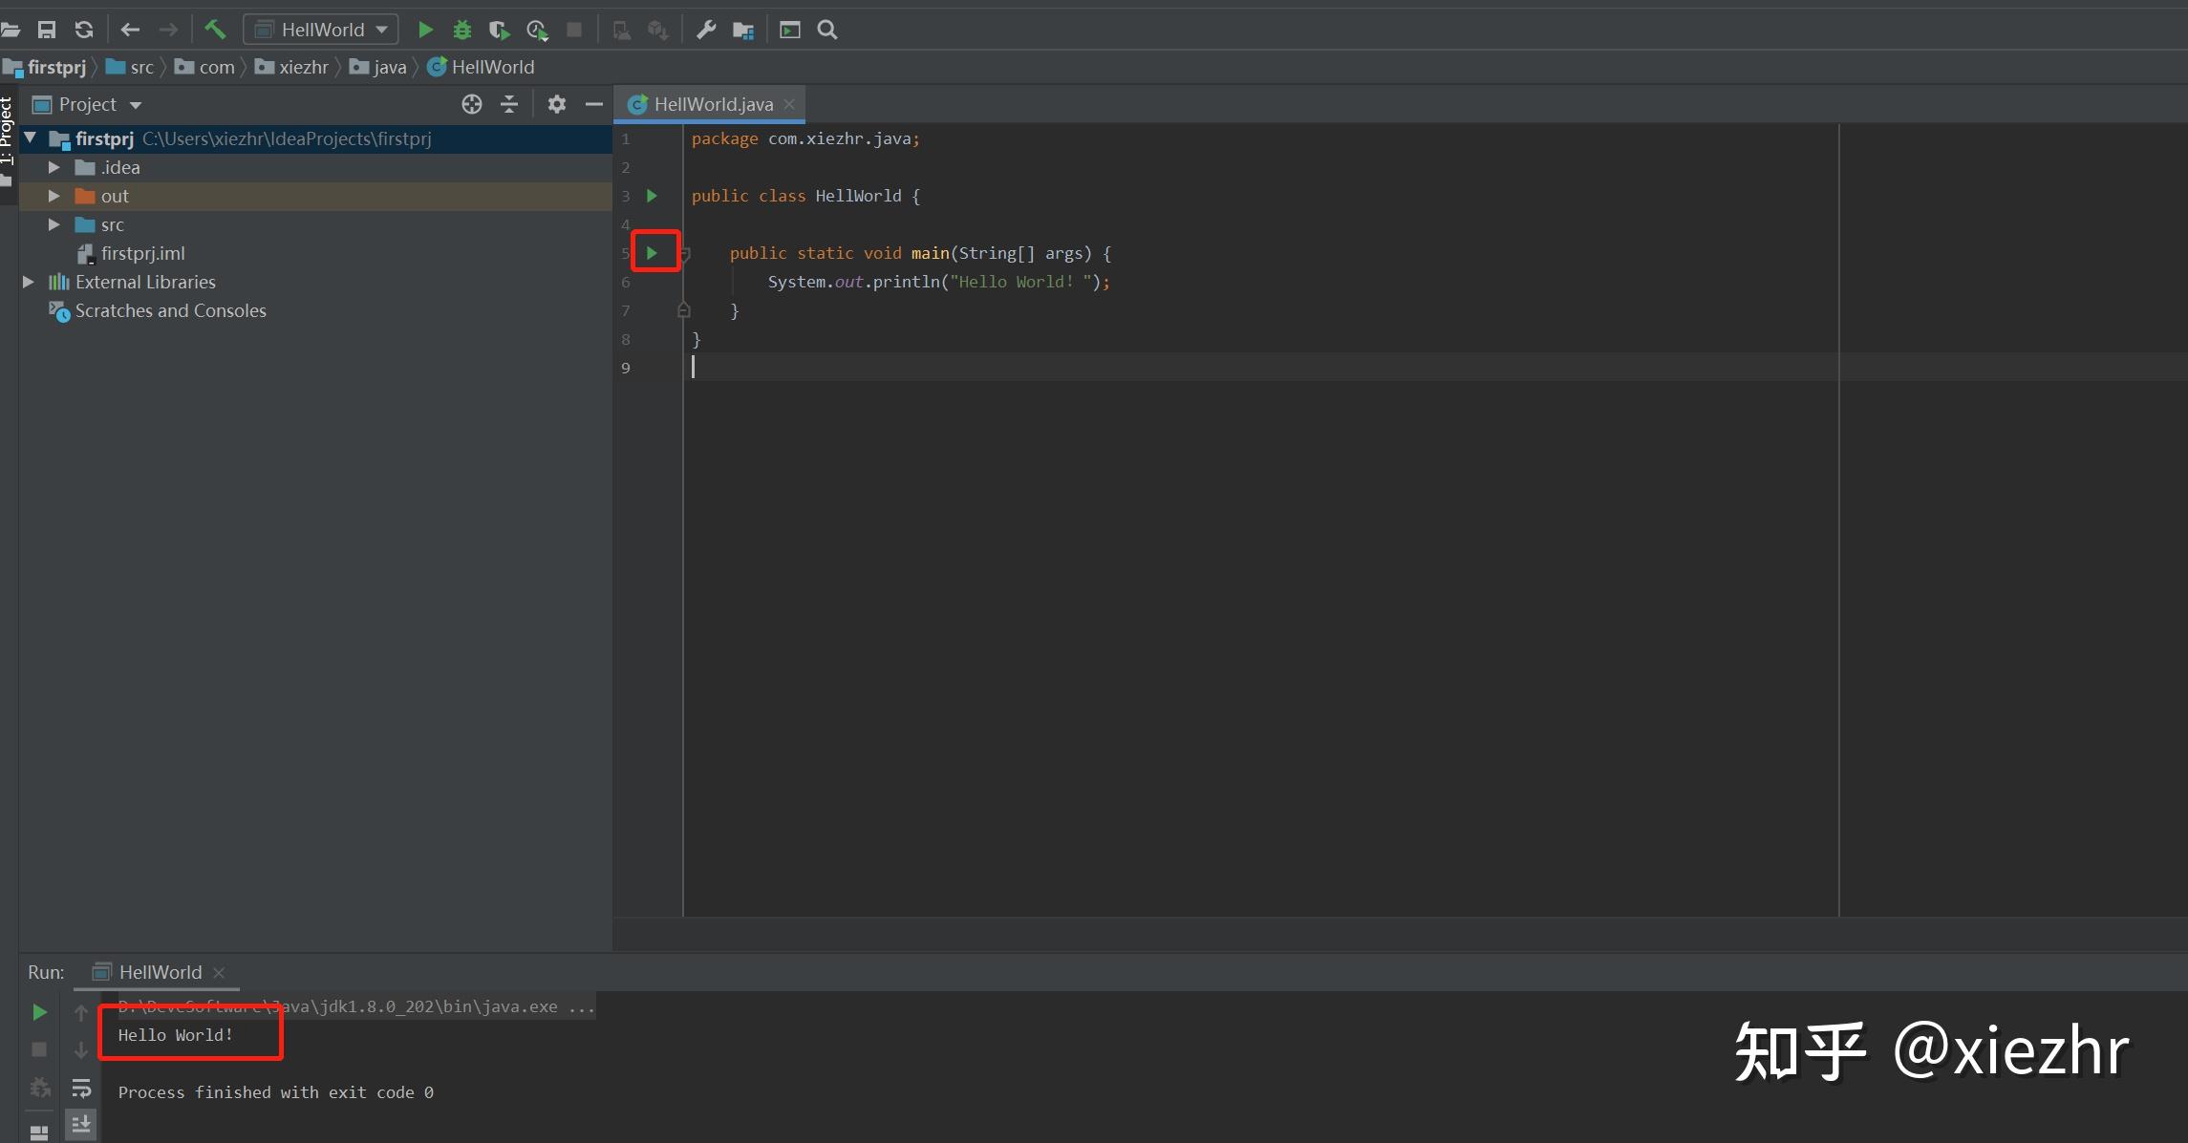Click line number 6 in the editor gutter

coord(626,282)
